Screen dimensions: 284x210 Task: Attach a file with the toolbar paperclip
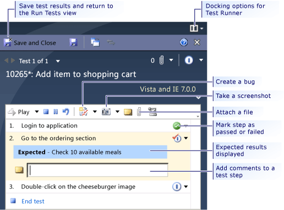pos(139,112)
